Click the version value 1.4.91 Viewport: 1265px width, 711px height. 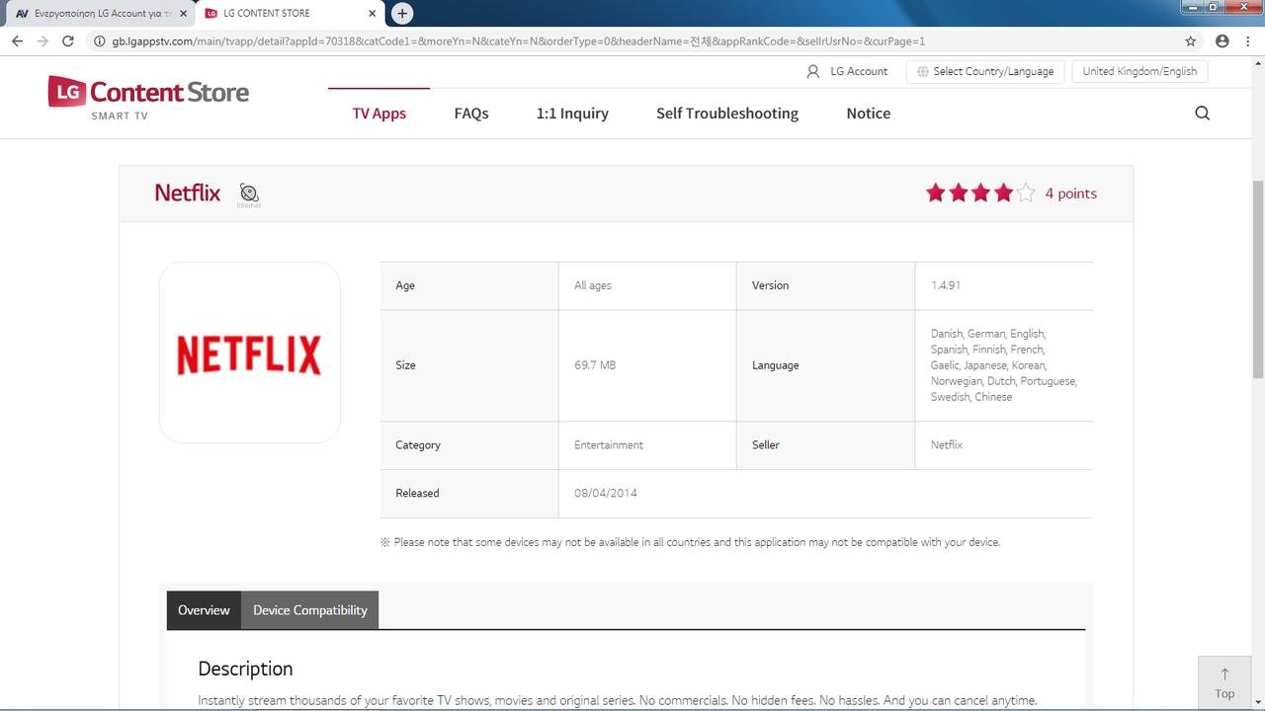[946, 285]
